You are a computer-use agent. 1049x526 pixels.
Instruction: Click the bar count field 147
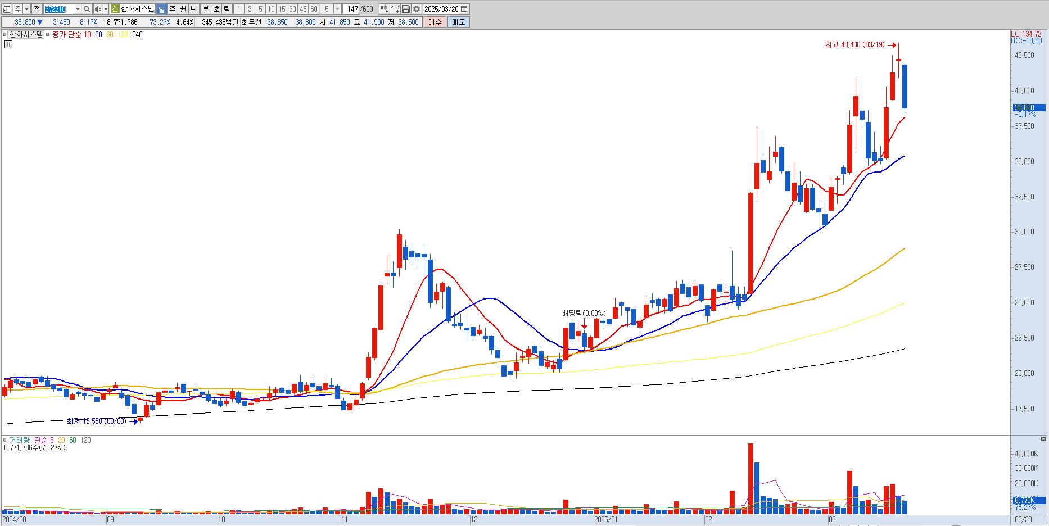click(351, 9)
